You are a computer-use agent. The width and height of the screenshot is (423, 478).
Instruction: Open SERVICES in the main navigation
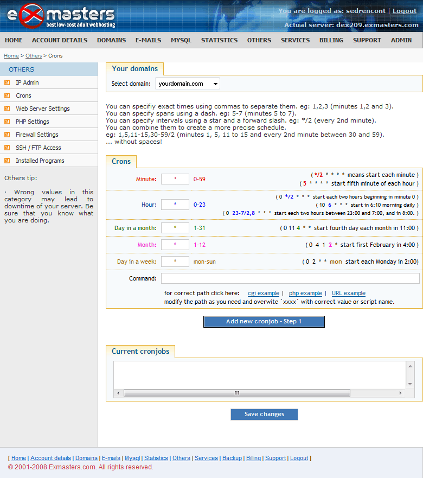pyautogui.click(x=295, y=40)
